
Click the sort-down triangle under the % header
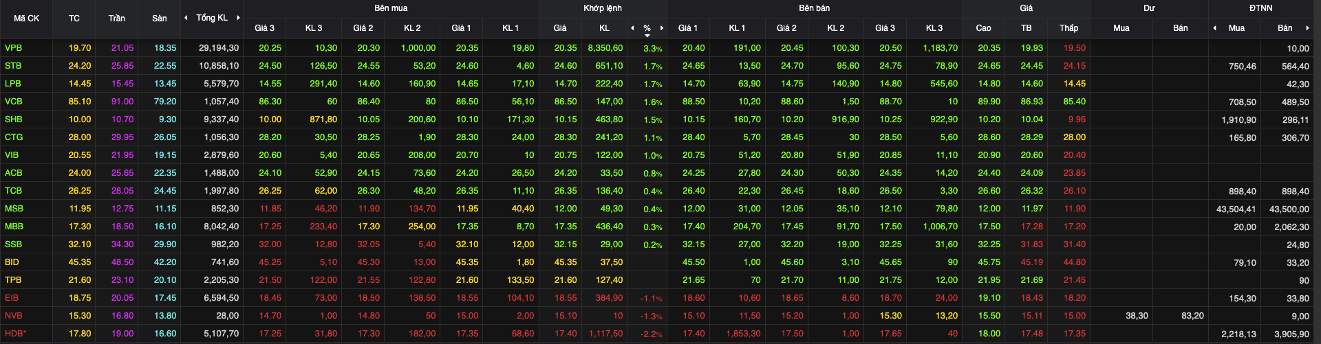(647, 36)
